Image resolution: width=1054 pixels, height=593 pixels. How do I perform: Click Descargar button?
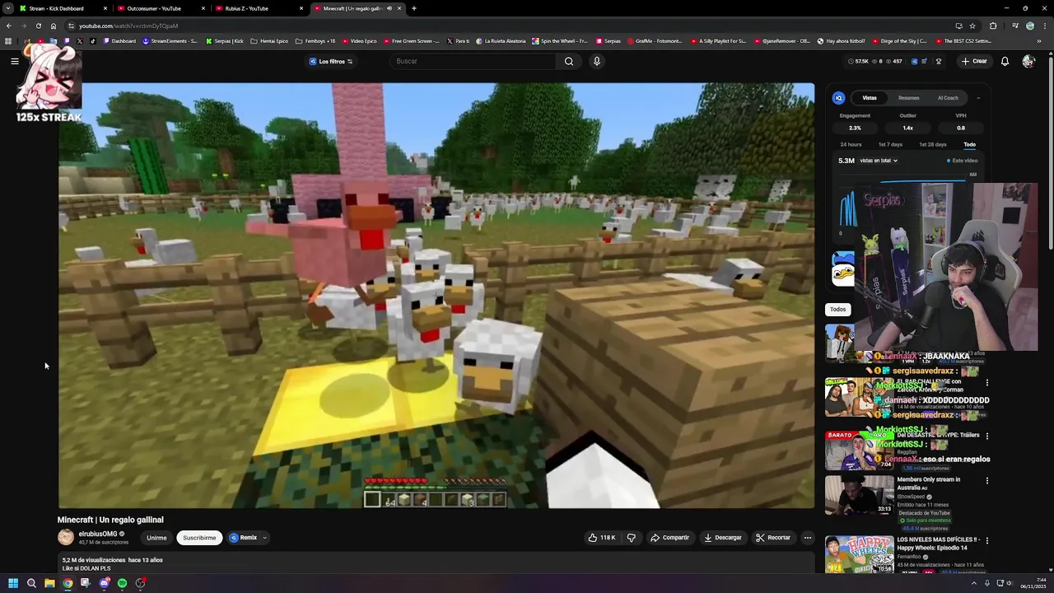pyautogui.click(x=723, y=538)
